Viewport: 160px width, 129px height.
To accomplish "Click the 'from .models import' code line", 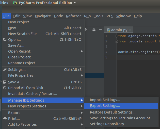I will tap(139, 41).
